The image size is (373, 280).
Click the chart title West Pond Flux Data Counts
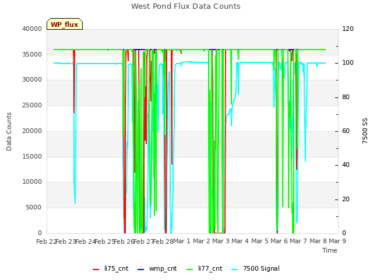tap(186, 6)
